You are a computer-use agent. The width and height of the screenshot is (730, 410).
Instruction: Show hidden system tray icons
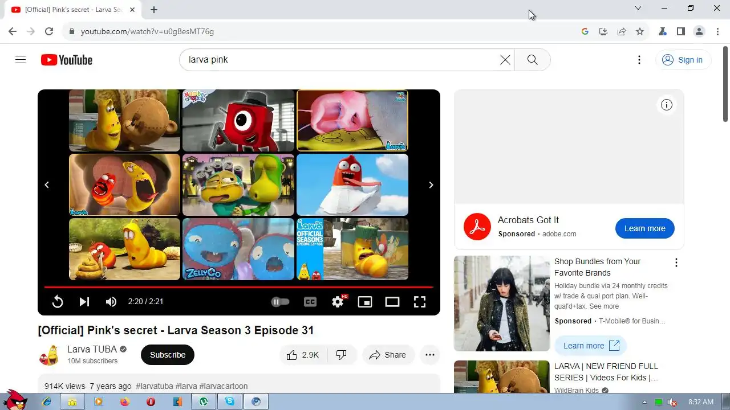pyautogui.click(x=644, y=402)
